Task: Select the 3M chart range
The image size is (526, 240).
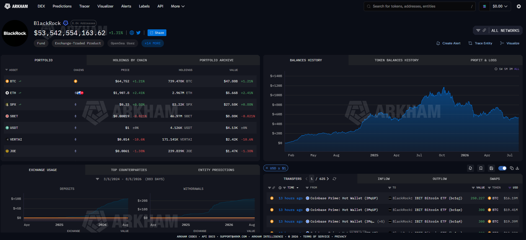Action: 511,69
